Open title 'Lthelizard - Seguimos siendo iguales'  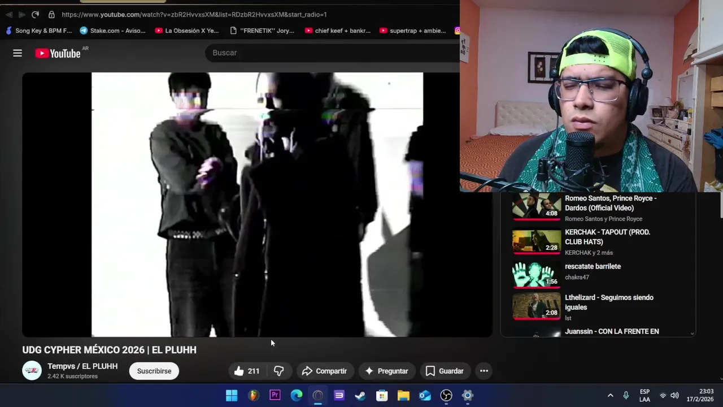tap(609, 302)
